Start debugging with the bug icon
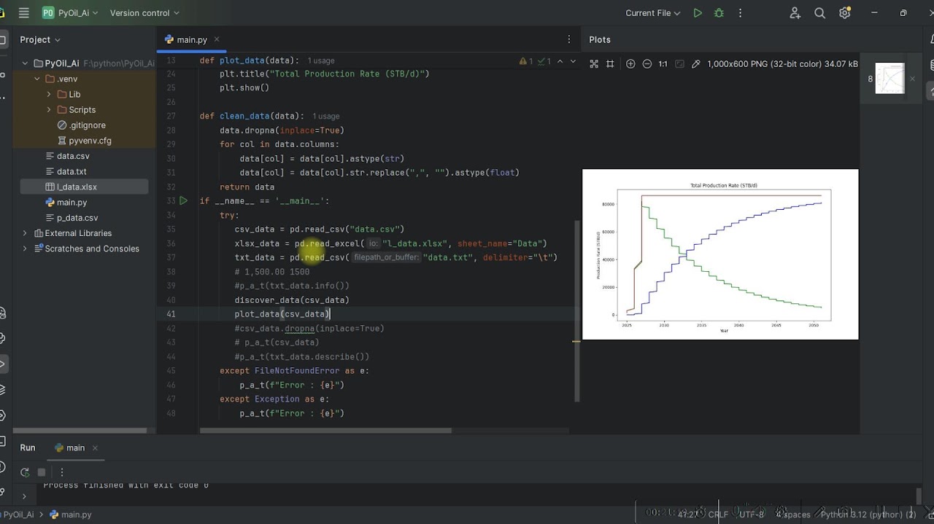Screen dimensions: 934x524 coord(719,13)
